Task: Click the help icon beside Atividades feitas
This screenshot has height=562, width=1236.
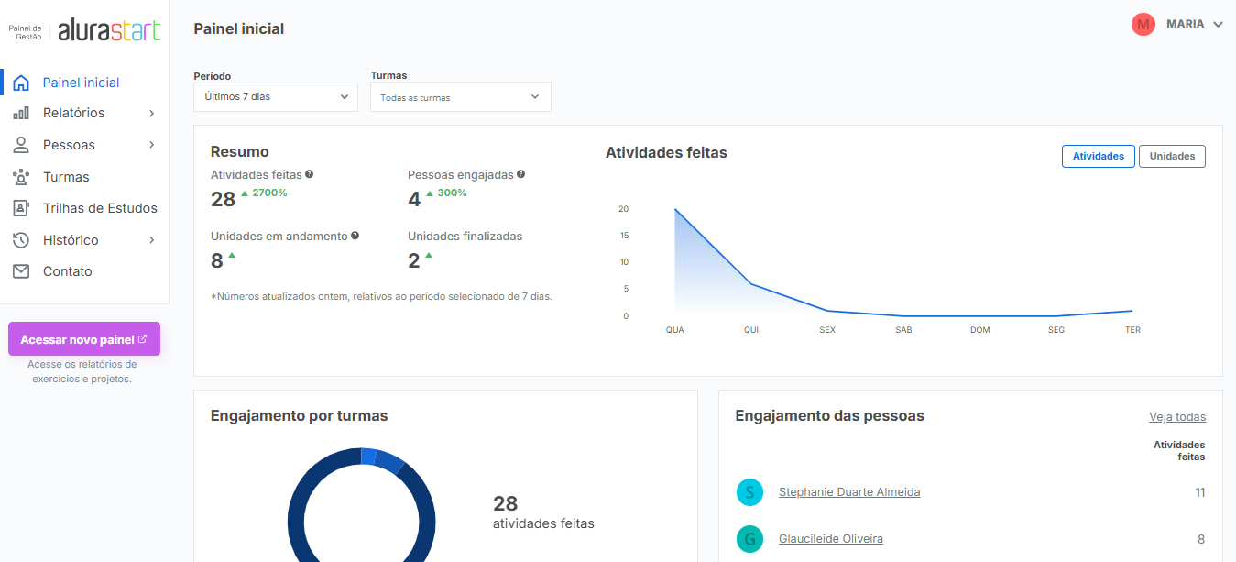Action: (310, 174)
